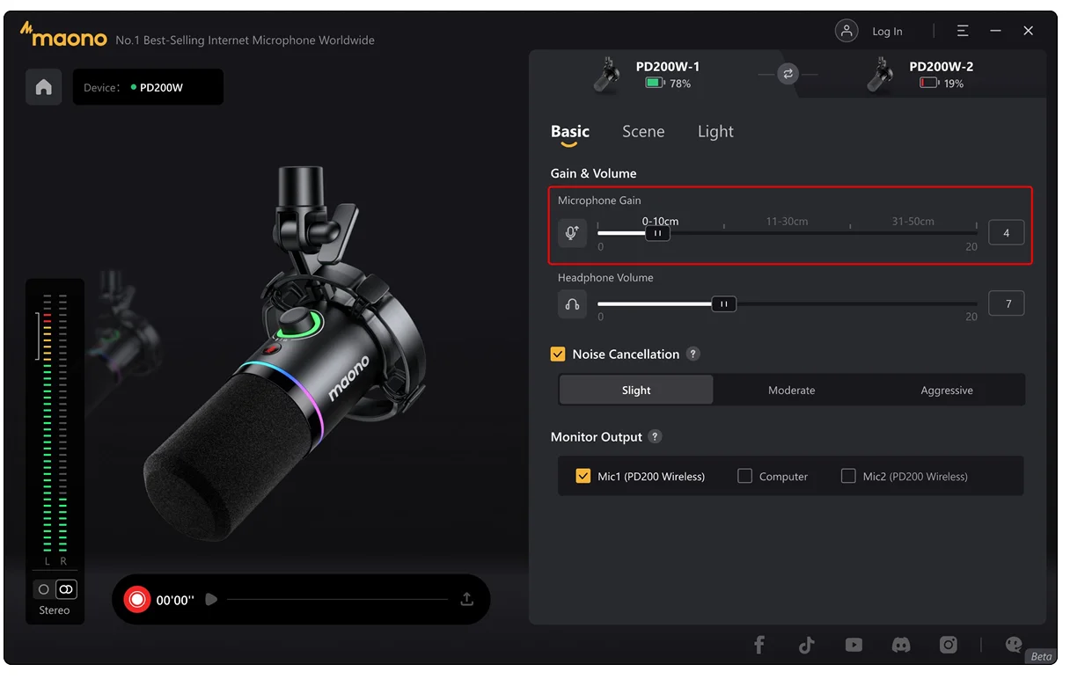Click the Home icon button
1070x679 pixels.
tap(43, 87)
